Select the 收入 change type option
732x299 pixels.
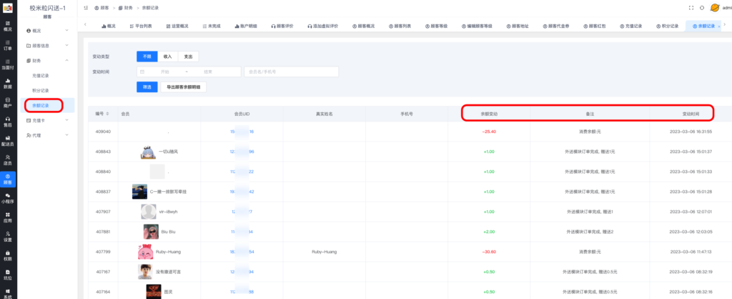pyautogui.click(x=167, y=56)
